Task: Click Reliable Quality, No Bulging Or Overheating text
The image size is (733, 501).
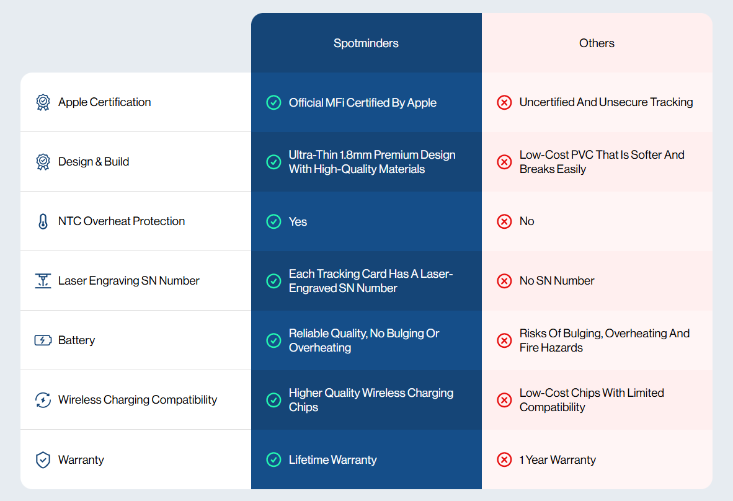Action: (363, 340)
